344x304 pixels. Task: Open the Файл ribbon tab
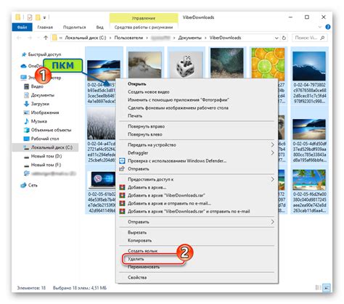coord(22,27)
